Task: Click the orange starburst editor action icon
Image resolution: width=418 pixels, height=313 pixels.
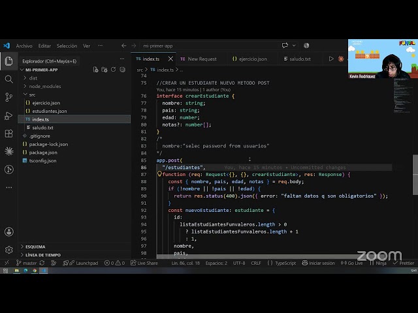Action: pos(341,59)
